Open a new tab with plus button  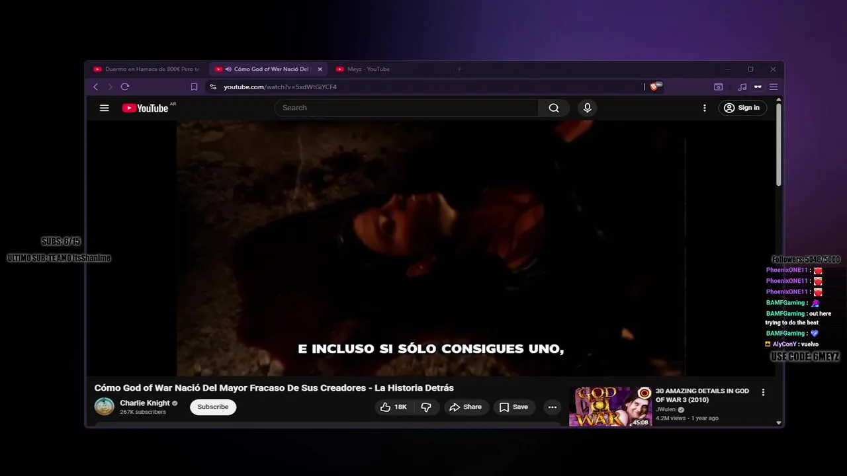[x=459, y=69]
